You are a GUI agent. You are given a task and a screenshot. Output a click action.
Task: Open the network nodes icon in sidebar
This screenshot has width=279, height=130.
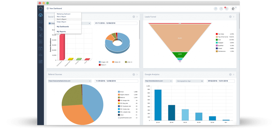(41, 35)
